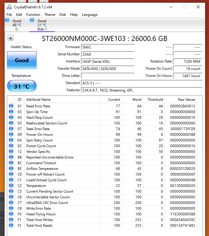The width and height of the screenshot is (209, 236).
Task: Click the C: drive blue status orb
Action: [7, 20]
